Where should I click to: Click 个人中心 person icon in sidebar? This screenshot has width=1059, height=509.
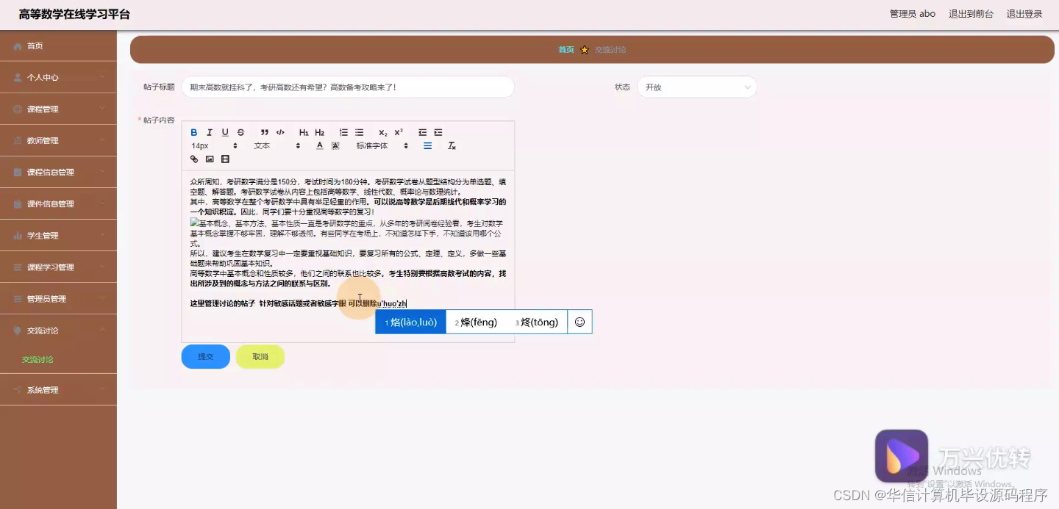coord(18,77)
